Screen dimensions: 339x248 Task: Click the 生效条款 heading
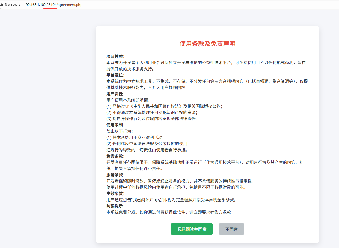(x=115, y=193)
